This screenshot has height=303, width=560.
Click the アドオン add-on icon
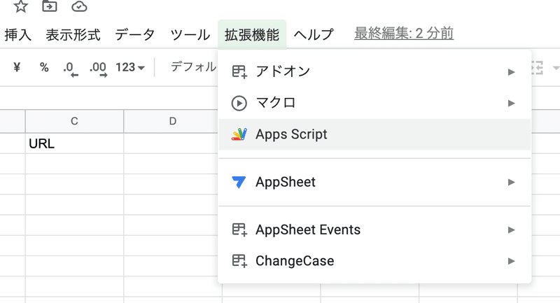(x=239, y=72)
